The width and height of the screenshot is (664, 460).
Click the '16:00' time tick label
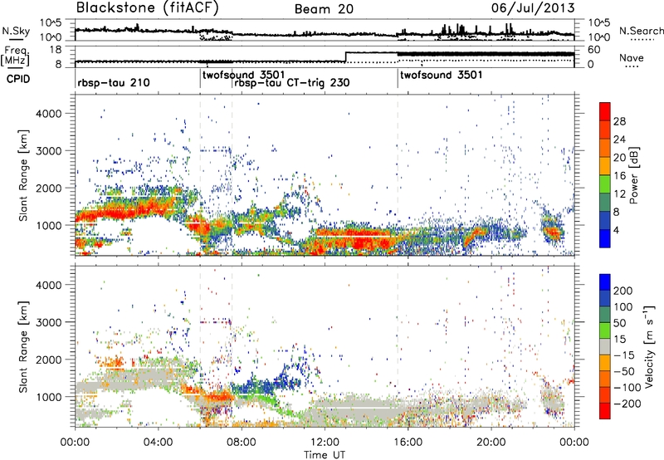[408, 443]
